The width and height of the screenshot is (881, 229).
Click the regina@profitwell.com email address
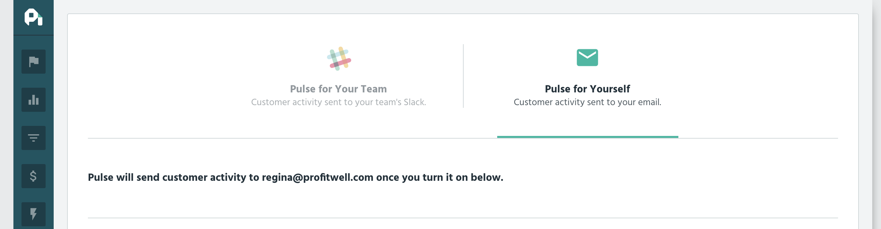pos(317,177)
